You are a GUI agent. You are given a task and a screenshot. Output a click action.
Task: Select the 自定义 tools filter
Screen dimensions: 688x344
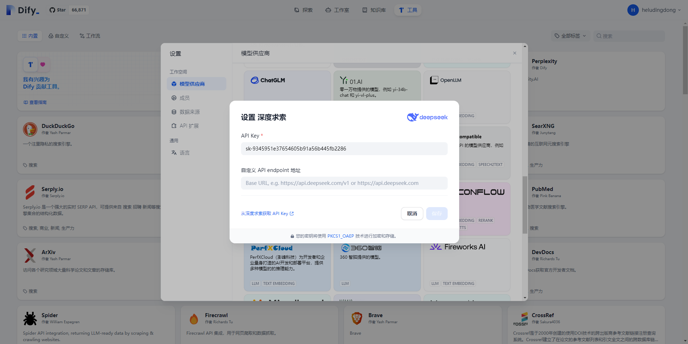click(x=58, y=36)
